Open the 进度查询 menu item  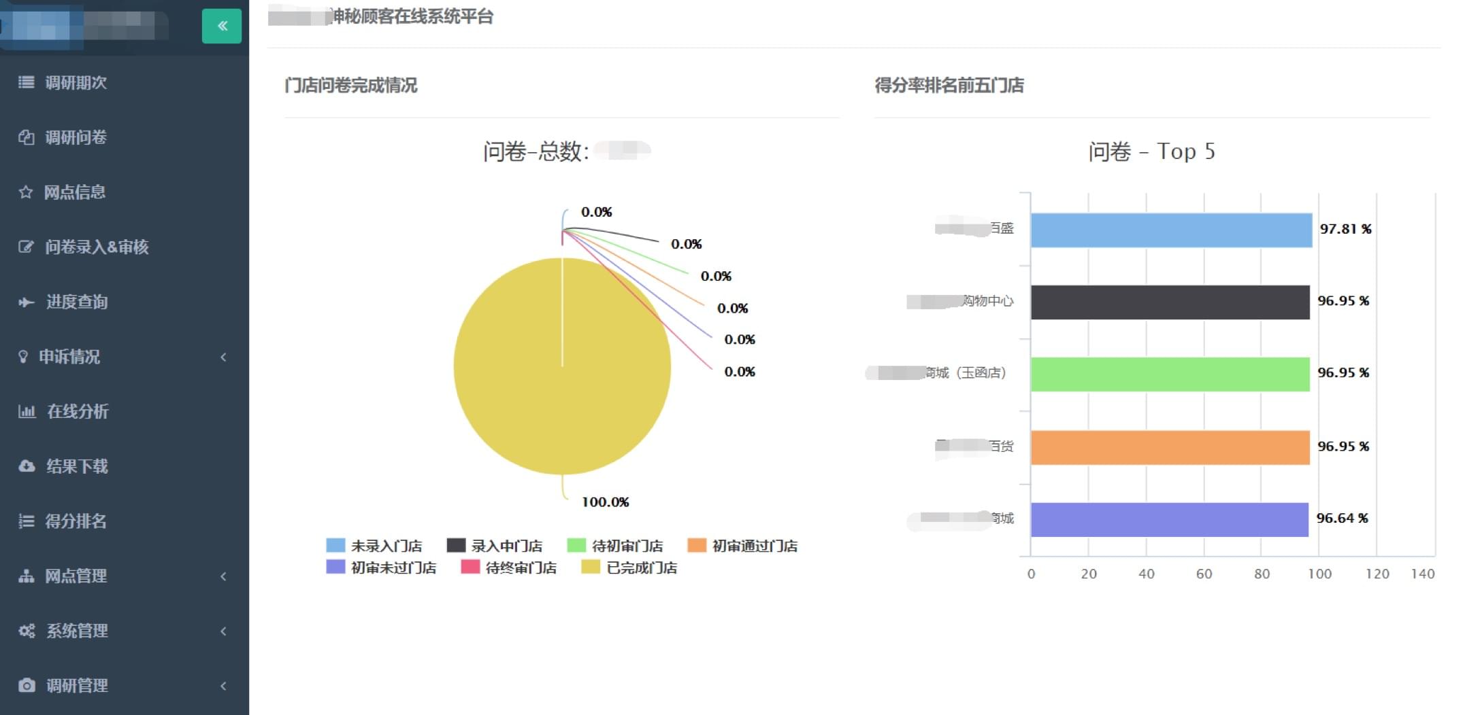coord(76,302)
